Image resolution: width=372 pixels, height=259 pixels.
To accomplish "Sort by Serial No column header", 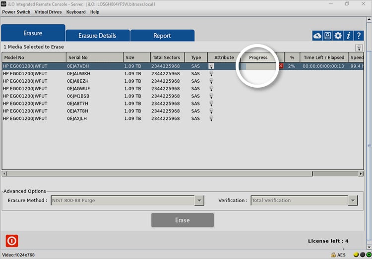I will [x=95, y=57].
